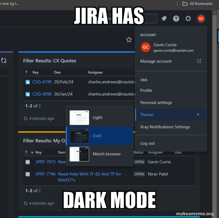The height and width of the screenshot is (218, 219).
Task: Open the Jira settings gear icon
Action: coord(188,19)
